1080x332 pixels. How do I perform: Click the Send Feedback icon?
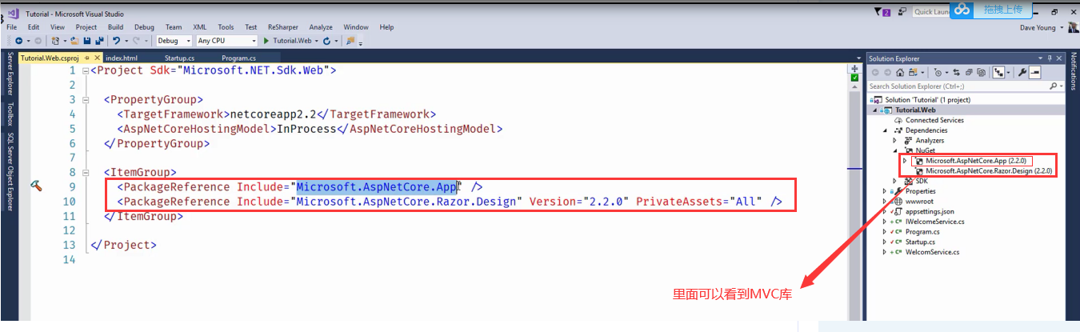pos(902,11)
